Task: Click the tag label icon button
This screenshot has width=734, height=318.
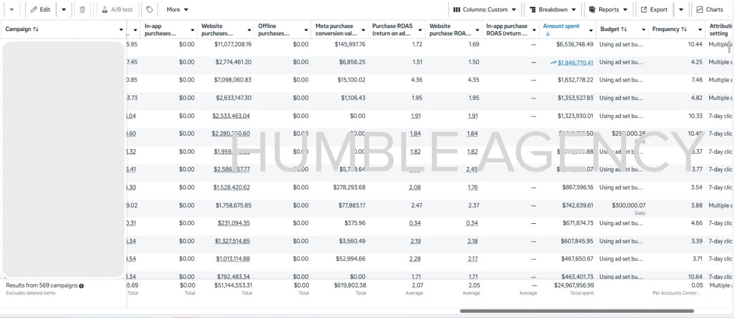Action: click(150, 9)
